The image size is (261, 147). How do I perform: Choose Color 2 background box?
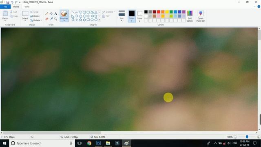(x=139, y=16)
